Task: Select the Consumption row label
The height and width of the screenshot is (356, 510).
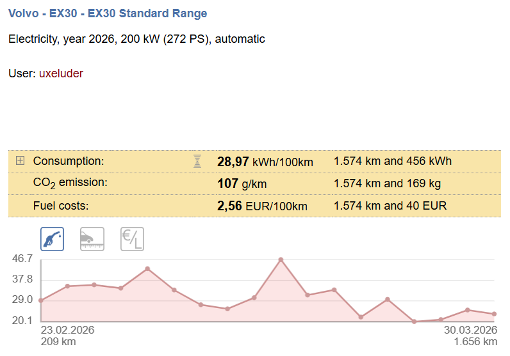Action: [x=69, y=161]
